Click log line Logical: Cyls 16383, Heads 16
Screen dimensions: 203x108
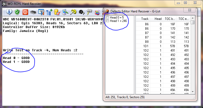pyautogui.click(x=53, y=23)
